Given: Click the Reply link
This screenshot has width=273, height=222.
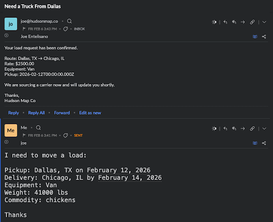Looking at the screenshot, I should click(x=13, y=113).
